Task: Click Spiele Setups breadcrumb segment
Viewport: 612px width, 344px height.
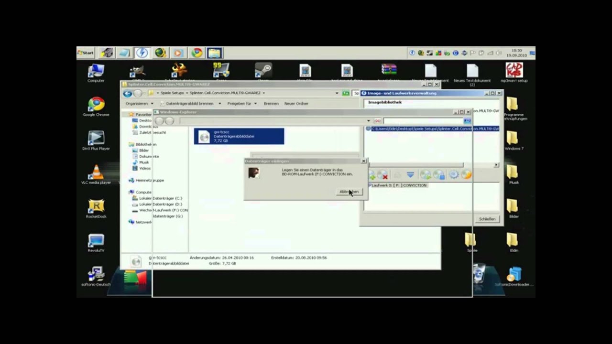Action: point(172,93)
